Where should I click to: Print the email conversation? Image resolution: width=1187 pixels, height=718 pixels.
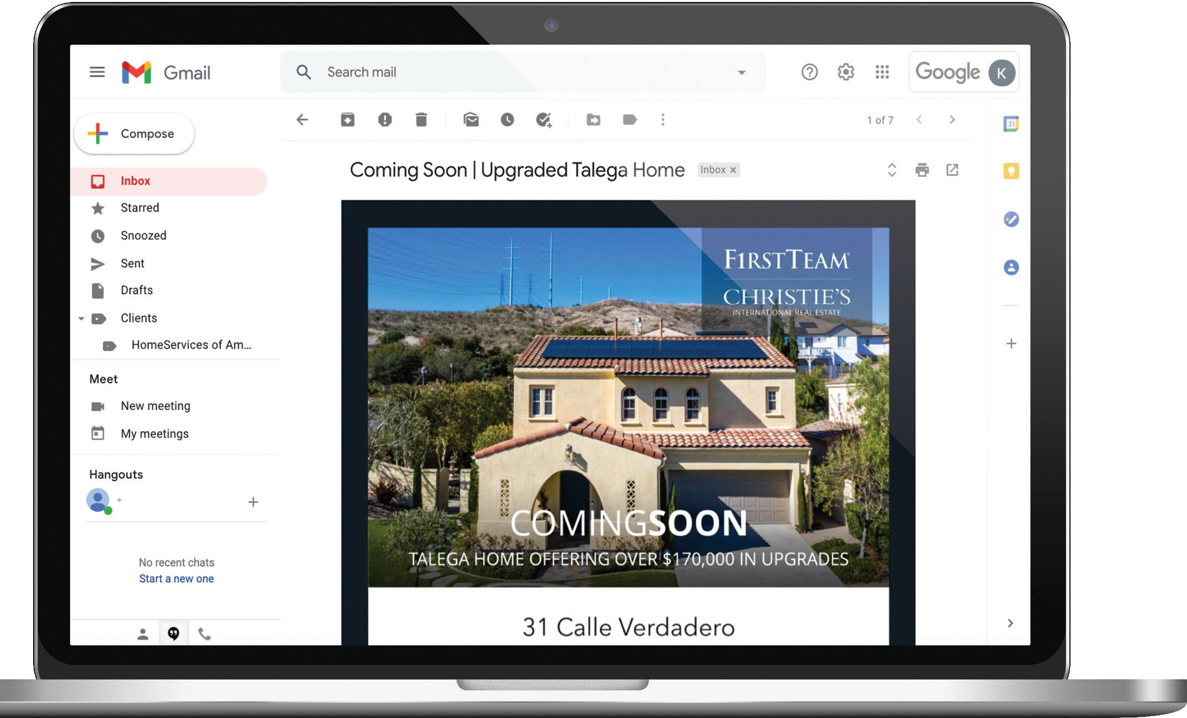coord(922,170)
